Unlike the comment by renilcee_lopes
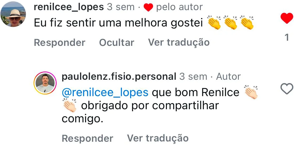The height and width of the screenshot is (145, 294). 287,19
